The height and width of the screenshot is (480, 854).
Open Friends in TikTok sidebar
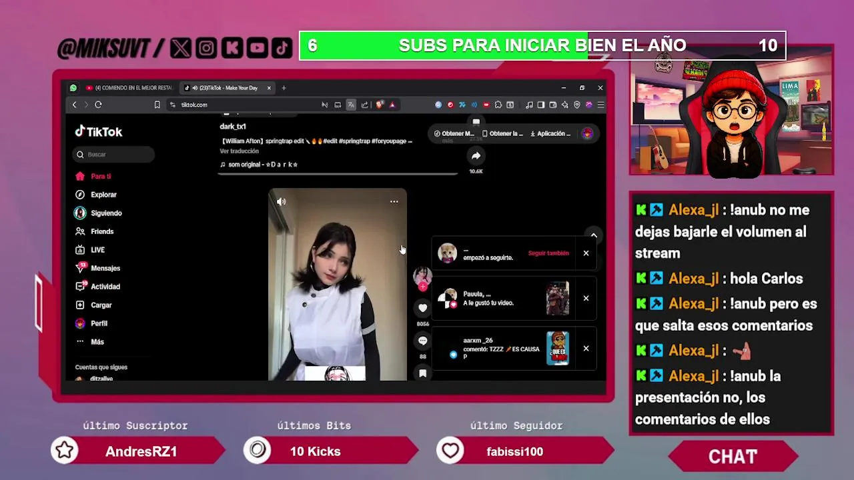click(x=95, y=231)
